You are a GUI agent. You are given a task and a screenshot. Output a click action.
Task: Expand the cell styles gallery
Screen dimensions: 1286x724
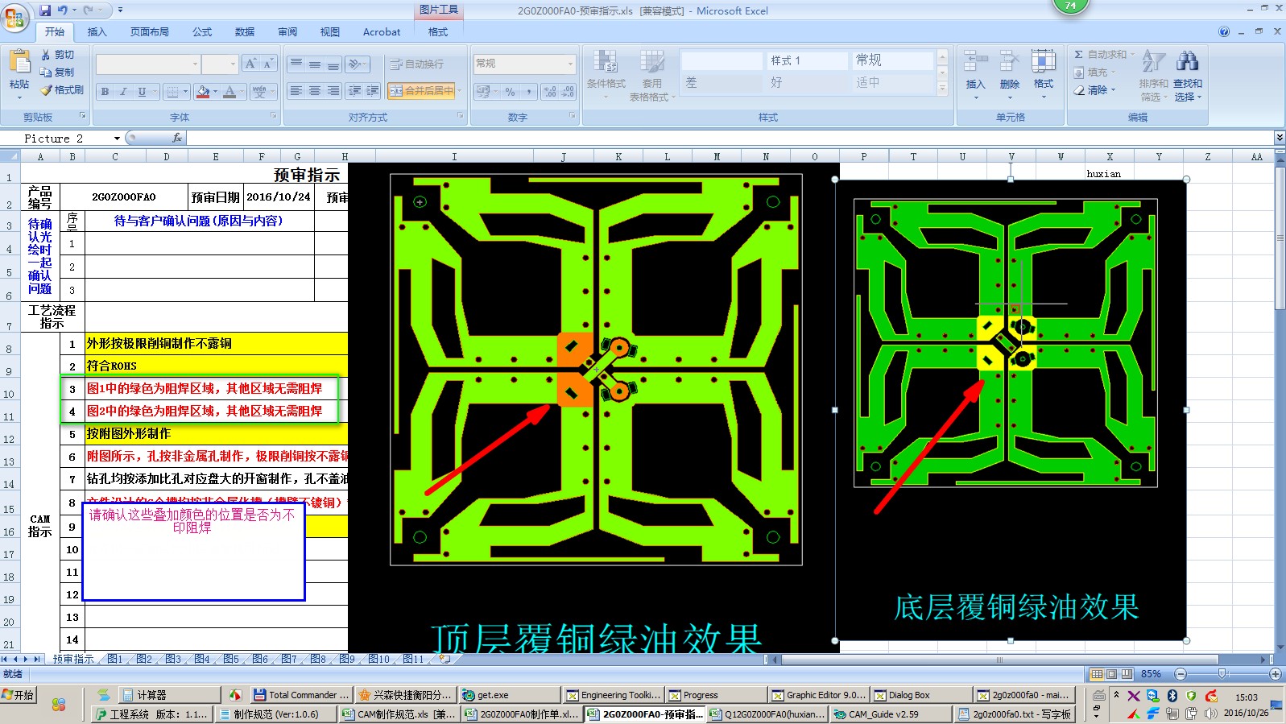coord(943,89)
